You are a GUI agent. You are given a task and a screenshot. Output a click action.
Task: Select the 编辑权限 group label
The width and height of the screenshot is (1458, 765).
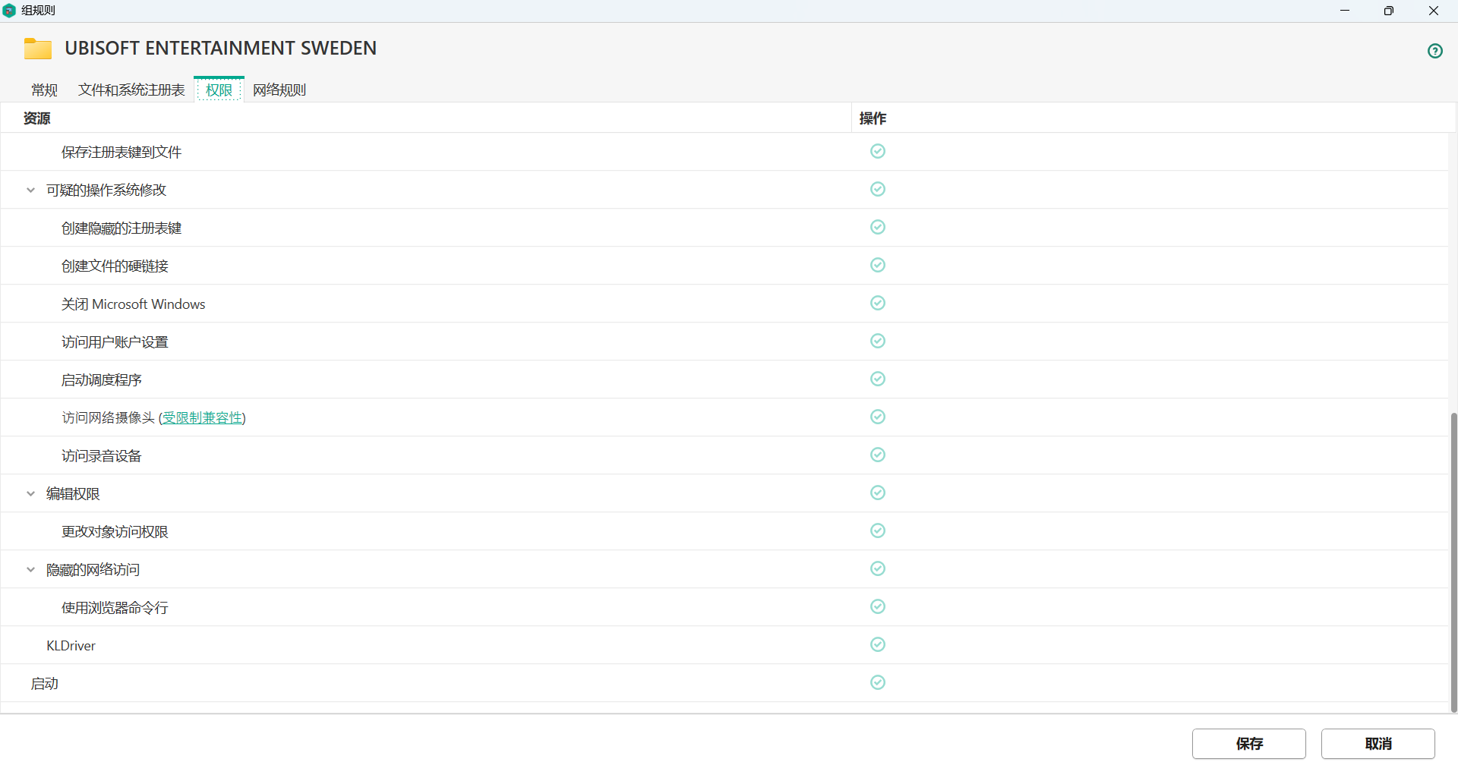click(x=73, y=494)
